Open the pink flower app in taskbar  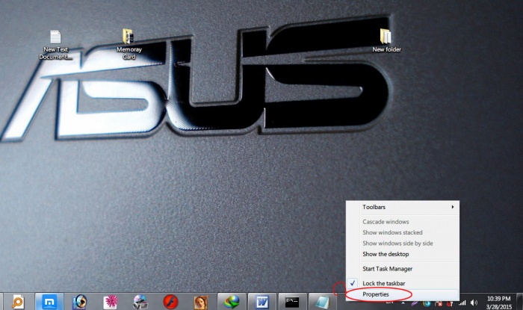coord(110,302)
